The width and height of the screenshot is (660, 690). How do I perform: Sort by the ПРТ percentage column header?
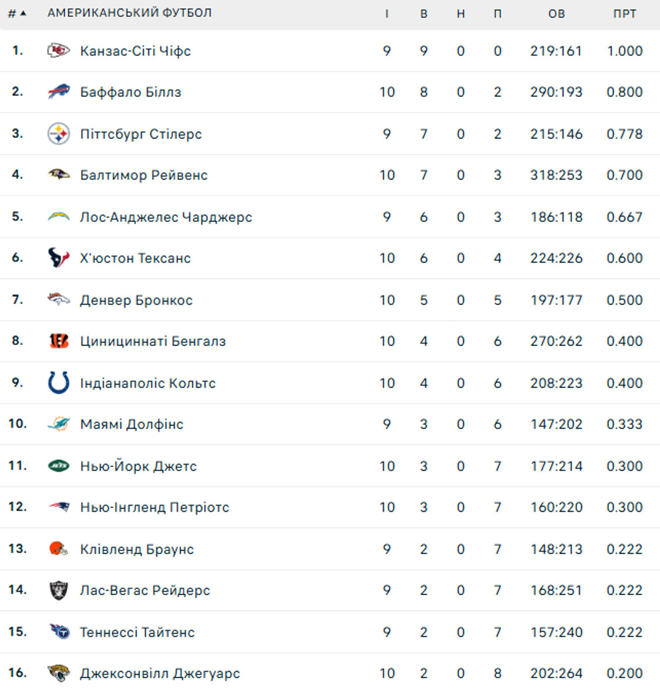click(x=624, y=13)
